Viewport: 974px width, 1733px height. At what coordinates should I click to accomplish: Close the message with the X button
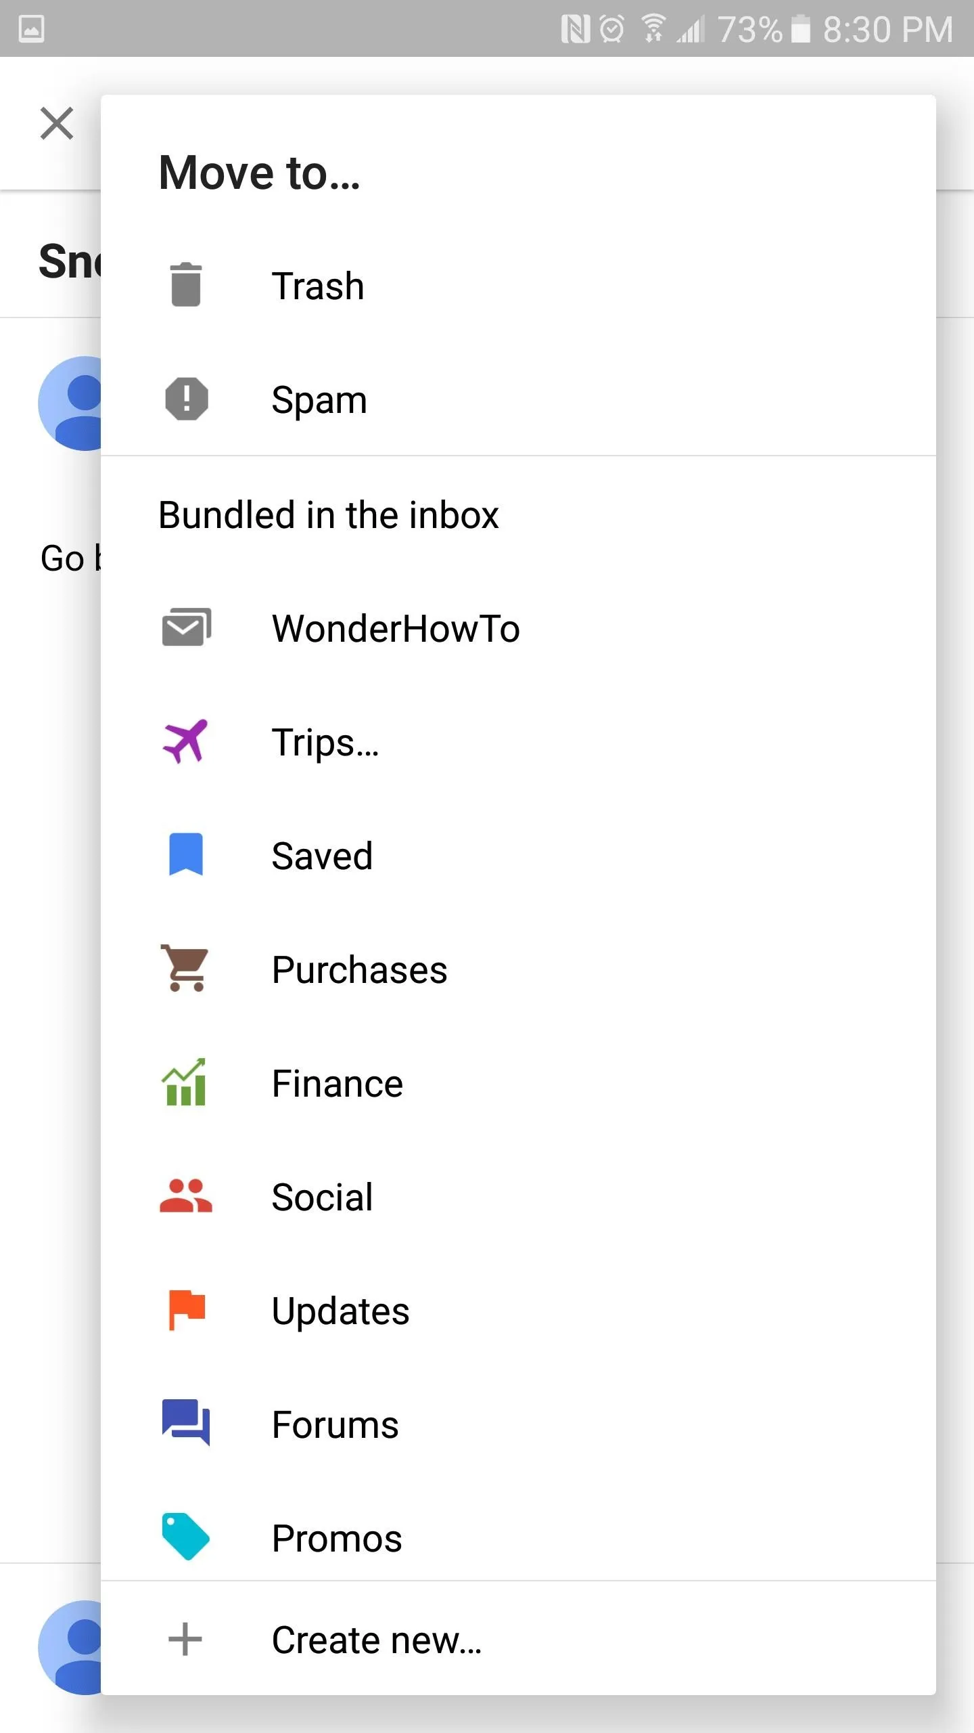tap(57, 123)
